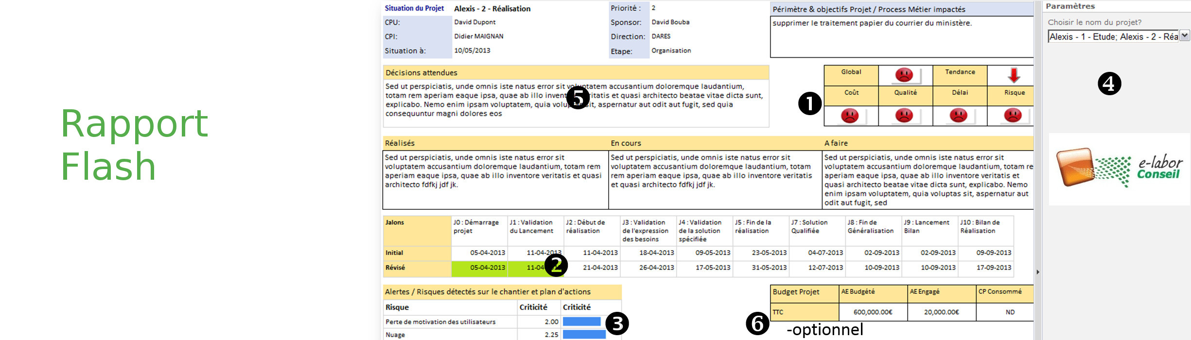Viewport: 1191px width, 340px height.
Task: Click the CPU value David Dupont
Action: (x=474, y=22)
